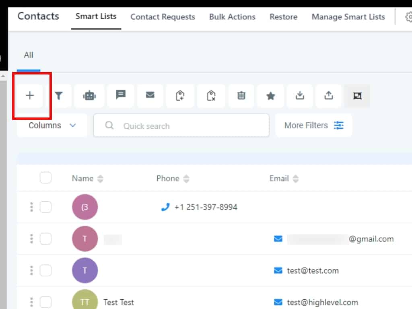Click the remove tag icon
412x309 pixels.
(x=211, y=96)
